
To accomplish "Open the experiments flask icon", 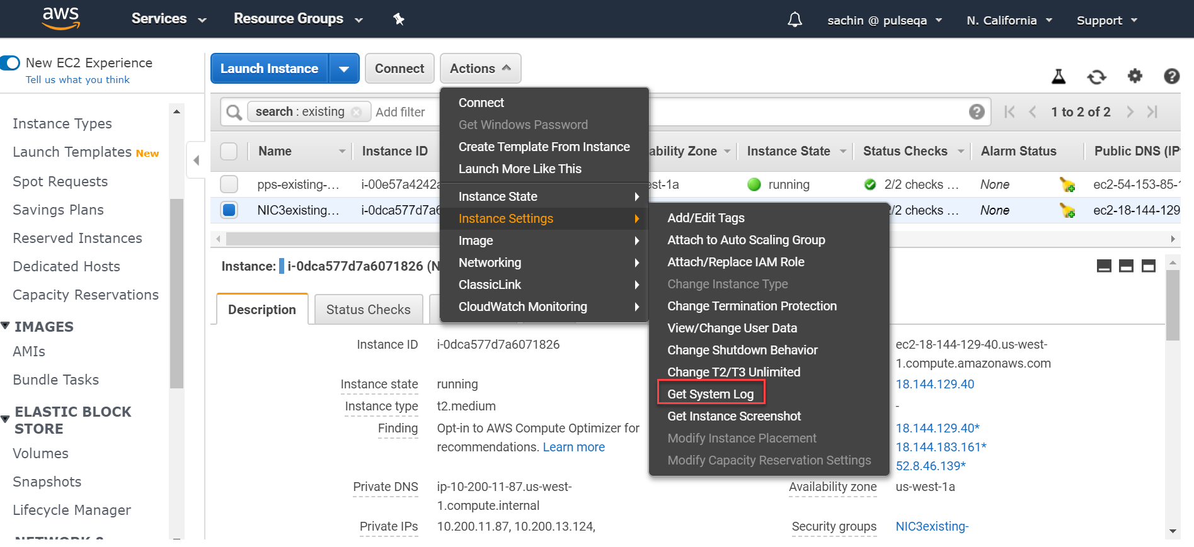I will coord(1059,76).
